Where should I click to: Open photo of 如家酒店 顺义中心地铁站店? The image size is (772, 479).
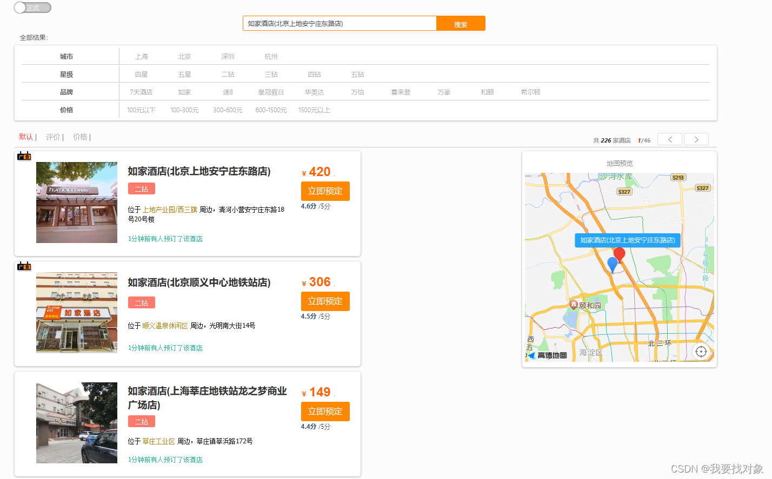(x=77, y=313)
